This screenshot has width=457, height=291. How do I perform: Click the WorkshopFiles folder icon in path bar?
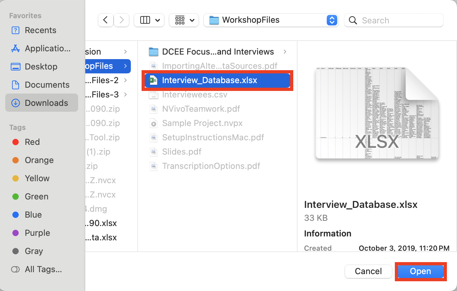point(214,20)
